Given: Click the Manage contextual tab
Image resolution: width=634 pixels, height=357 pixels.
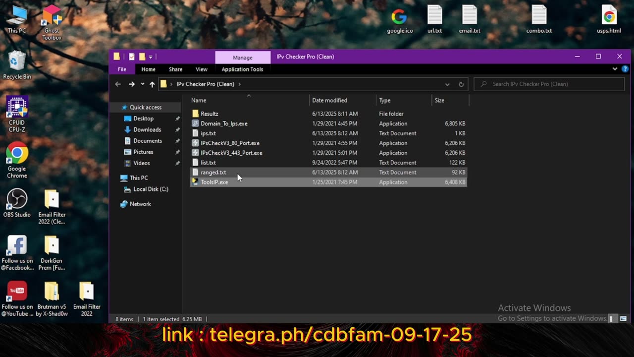Looking at the screenshot, I should tap(243, 58).
